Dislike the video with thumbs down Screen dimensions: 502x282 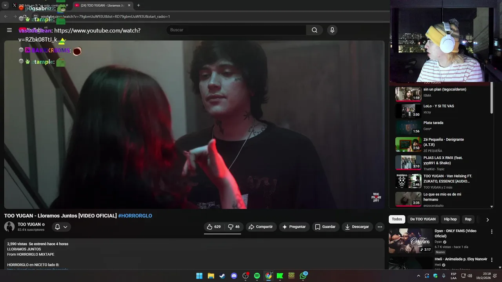234,227
